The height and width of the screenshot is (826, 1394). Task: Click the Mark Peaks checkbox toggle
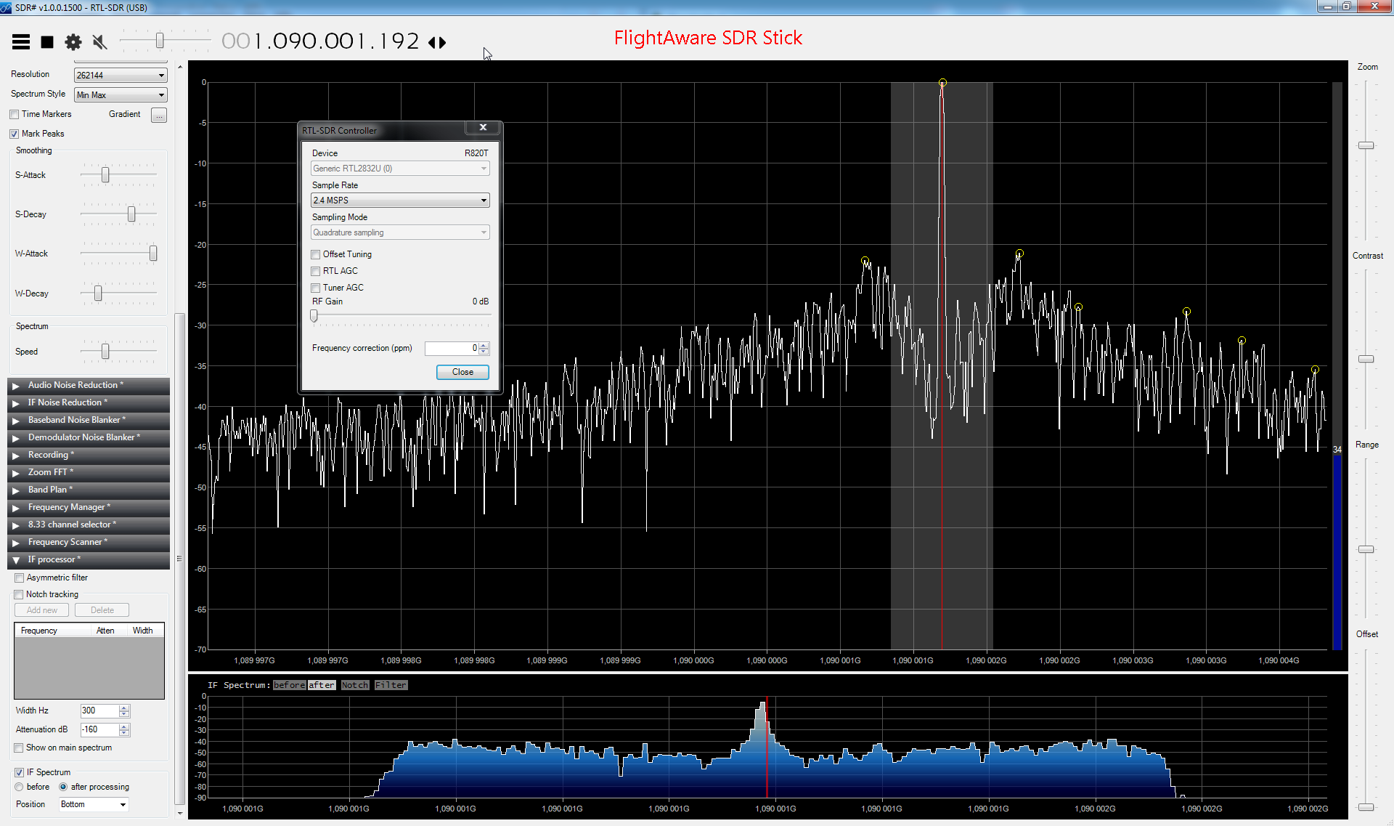(x=16, y=133)
